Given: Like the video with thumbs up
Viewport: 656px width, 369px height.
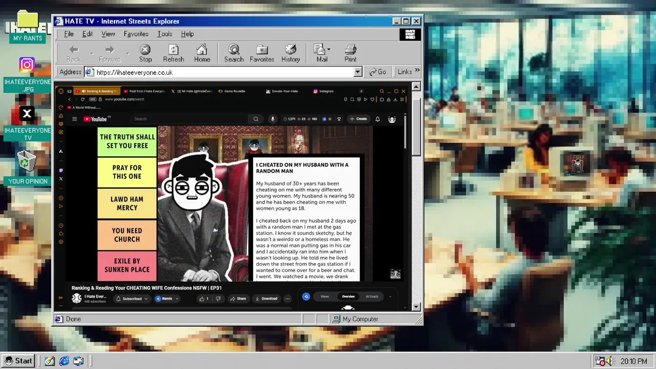Looking at the screenshot, I should pyautogui.click(x=204, y=299).
